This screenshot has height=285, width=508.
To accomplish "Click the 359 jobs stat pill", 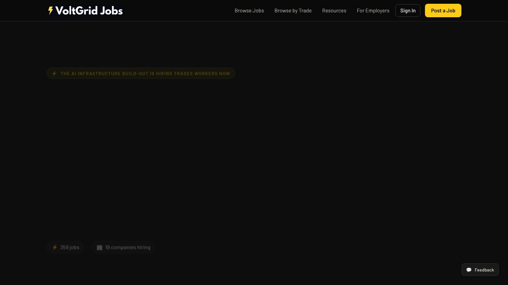I will 65,247.
